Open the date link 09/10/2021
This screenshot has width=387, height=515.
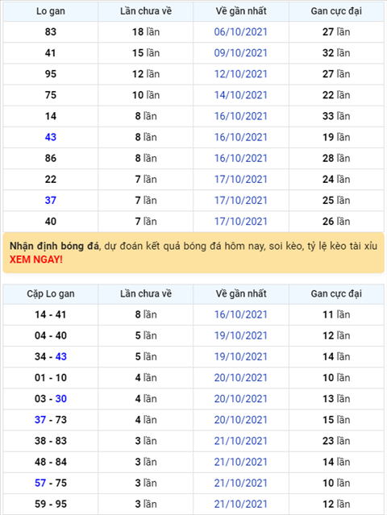click(x=241, y=53)
